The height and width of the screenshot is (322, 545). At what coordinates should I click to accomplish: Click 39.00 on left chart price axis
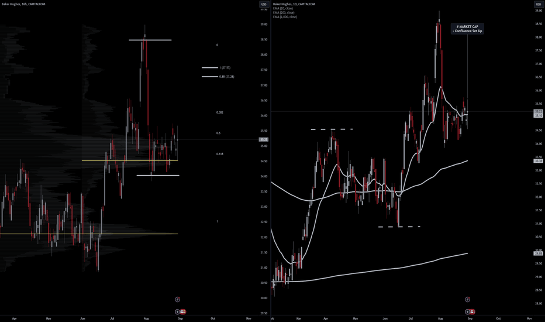click(264, 25)
